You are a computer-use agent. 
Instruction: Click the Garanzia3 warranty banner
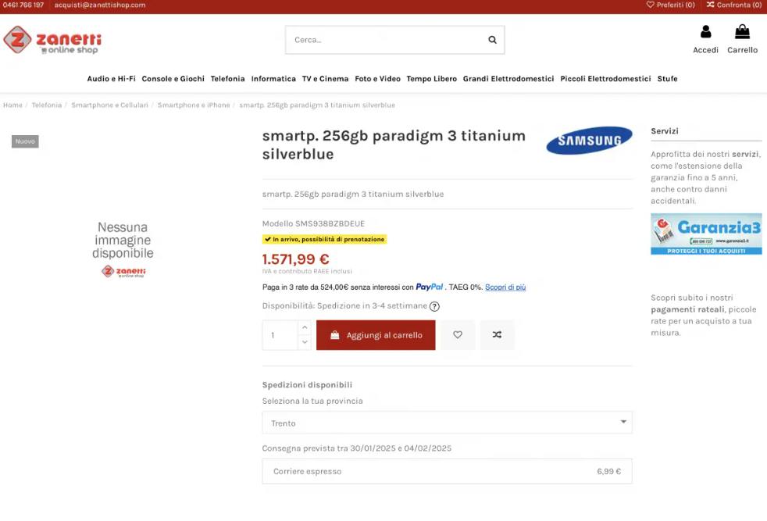click(x=706, y=234)
